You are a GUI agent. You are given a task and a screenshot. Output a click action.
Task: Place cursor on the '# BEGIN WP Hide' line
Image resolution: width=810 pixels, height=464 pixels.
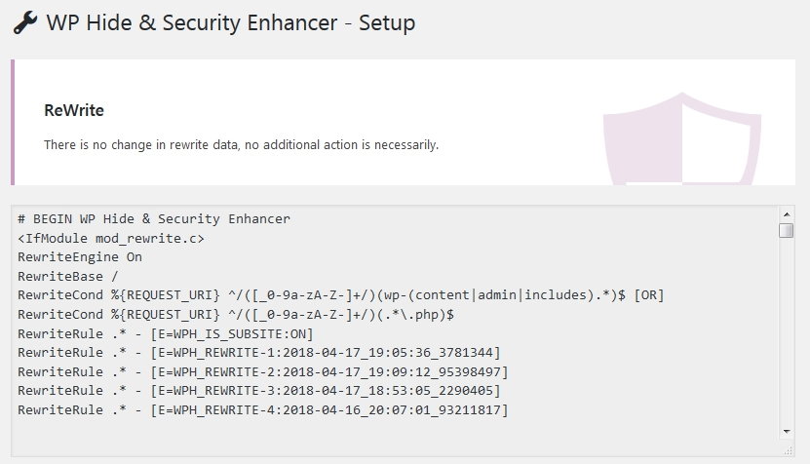(x=154, y=219)
